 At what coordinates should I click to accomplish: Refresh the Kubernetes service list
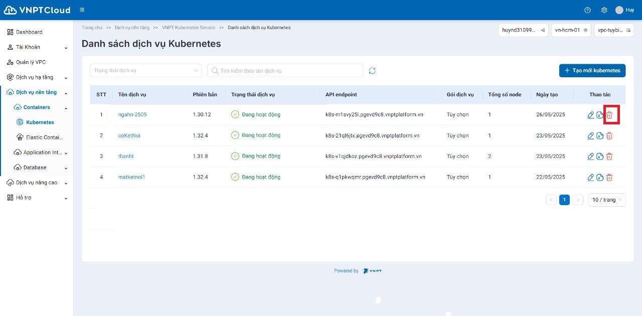coord(372,71)
